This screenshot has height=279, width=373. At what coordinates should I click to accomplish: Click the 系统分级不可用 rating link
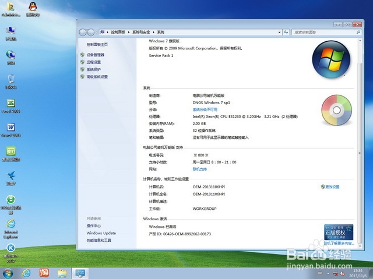(205, 110)
